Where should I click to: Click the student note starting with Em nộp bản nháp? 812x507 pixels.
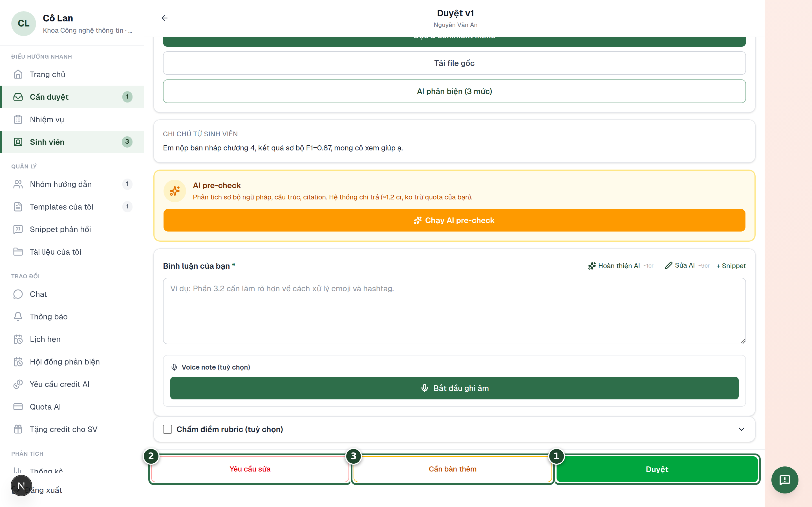pos(283,148)
